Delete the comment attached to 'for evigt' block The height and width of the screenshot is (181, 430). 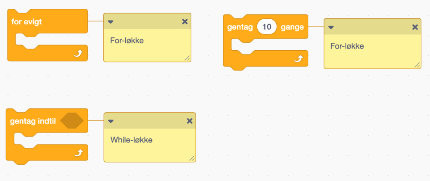click(x=185, y=21)
